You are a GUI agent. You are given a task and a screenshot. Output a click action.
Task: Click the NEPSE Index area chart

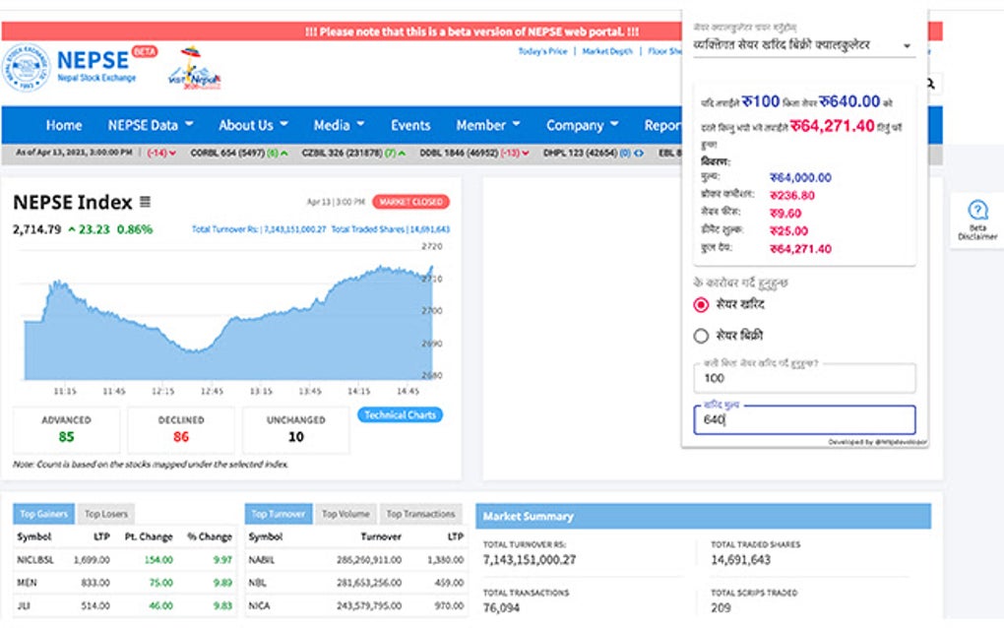(x=228, y=323)
